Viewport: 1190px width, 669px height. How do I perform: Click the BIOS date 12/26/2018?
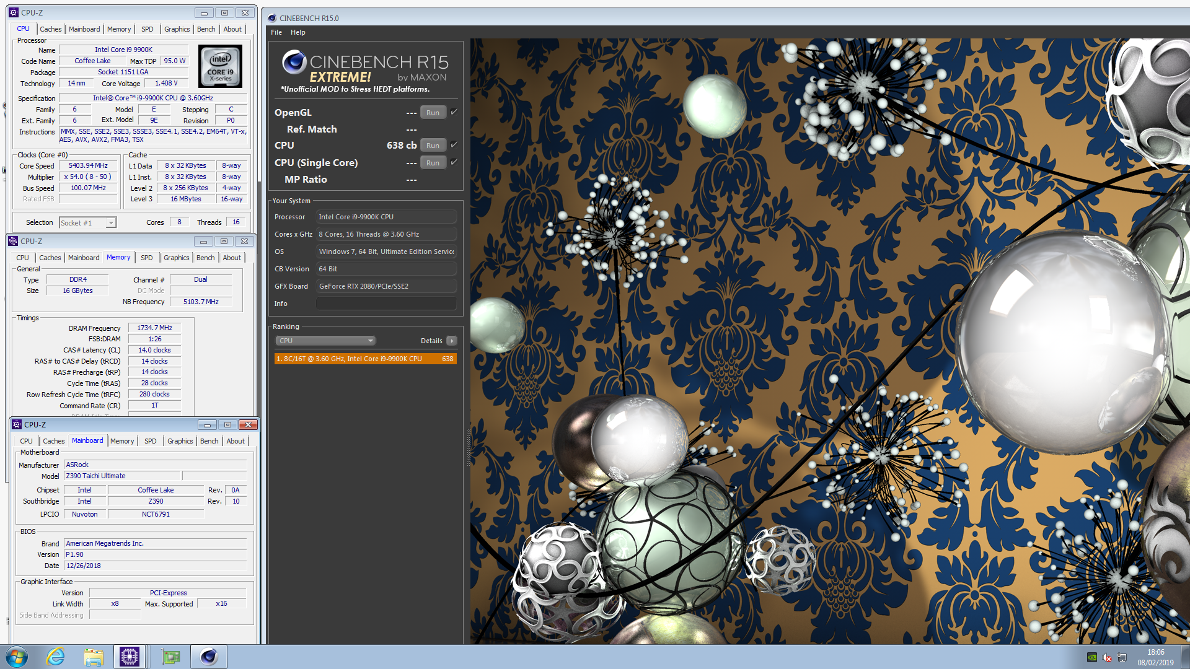tap(156, 566)
